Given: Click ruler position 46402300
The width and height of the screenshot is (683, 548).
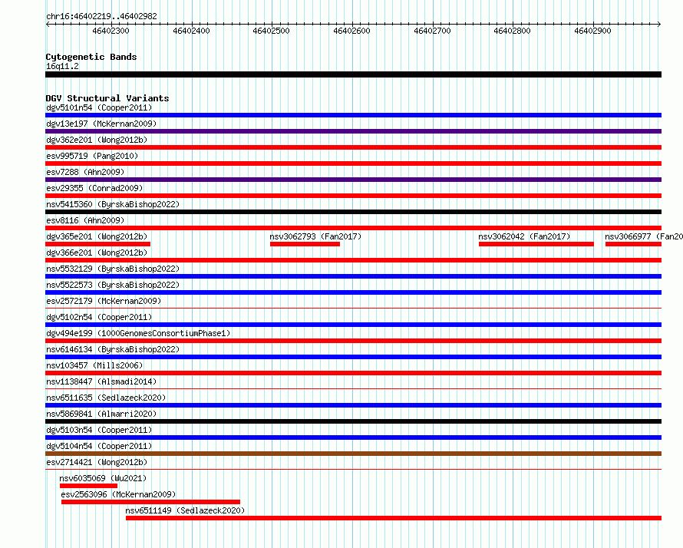Looking at the screenshot, I should [x=111, y=31].
